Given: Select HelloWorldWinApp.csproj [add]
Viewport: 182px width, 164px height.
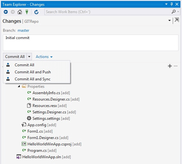Looking at the screenshot, I should click(54, 144).
